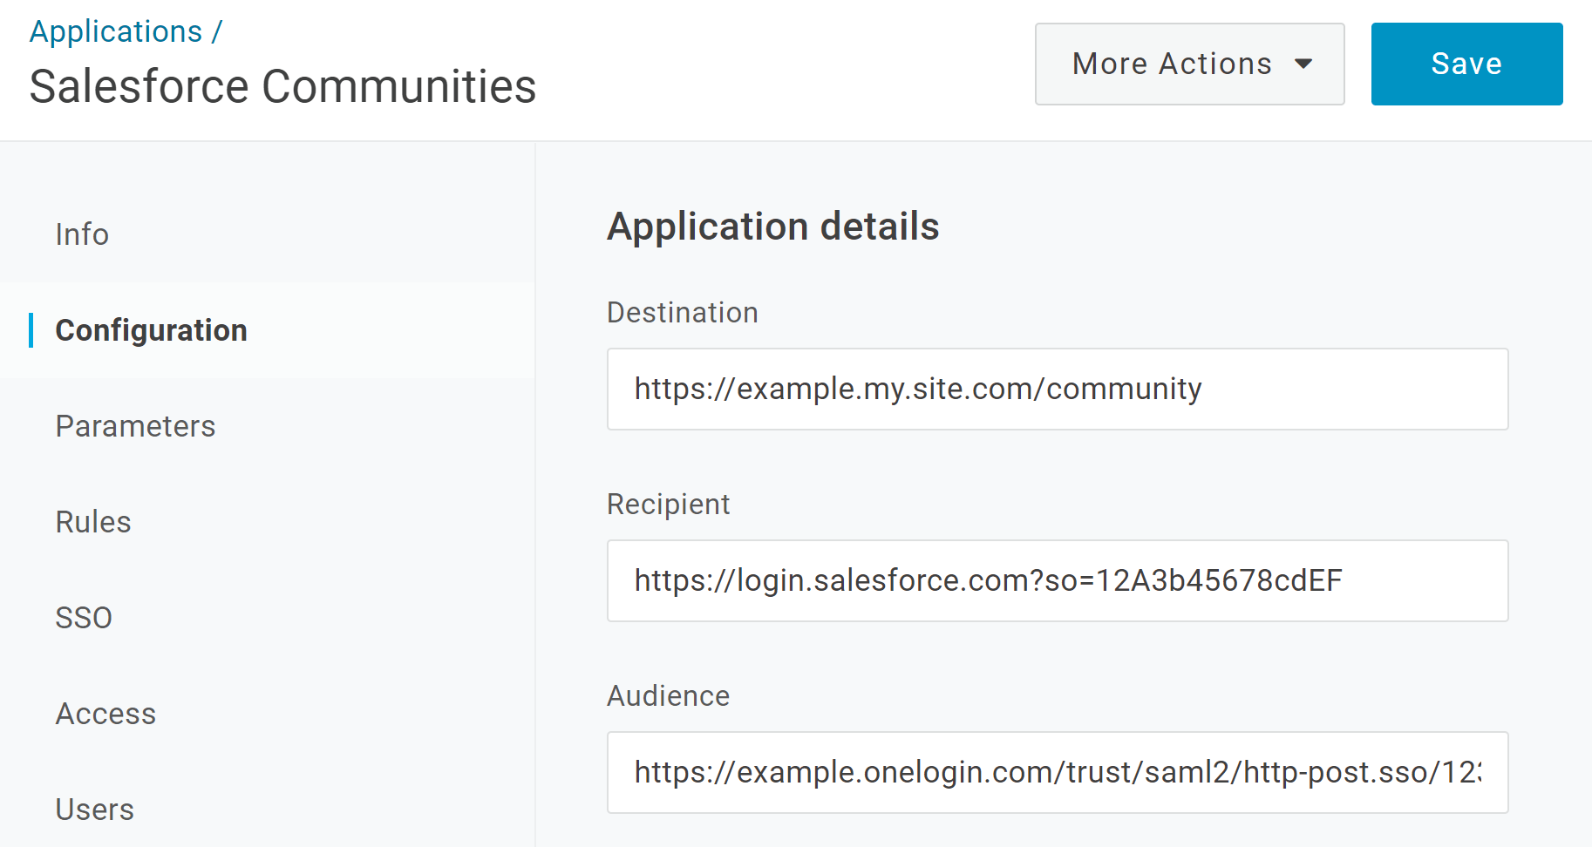Click the Applications breadcrumb link
1592x847 pixels.
116,32
